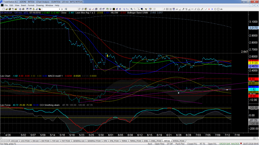The image size is (259, 145).
Task: Select the horizontal double-arrow drawing tool
Action: click(192, 9)
